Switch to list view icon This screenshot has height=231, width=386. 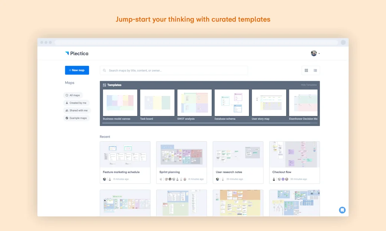(x=315, y=70)
